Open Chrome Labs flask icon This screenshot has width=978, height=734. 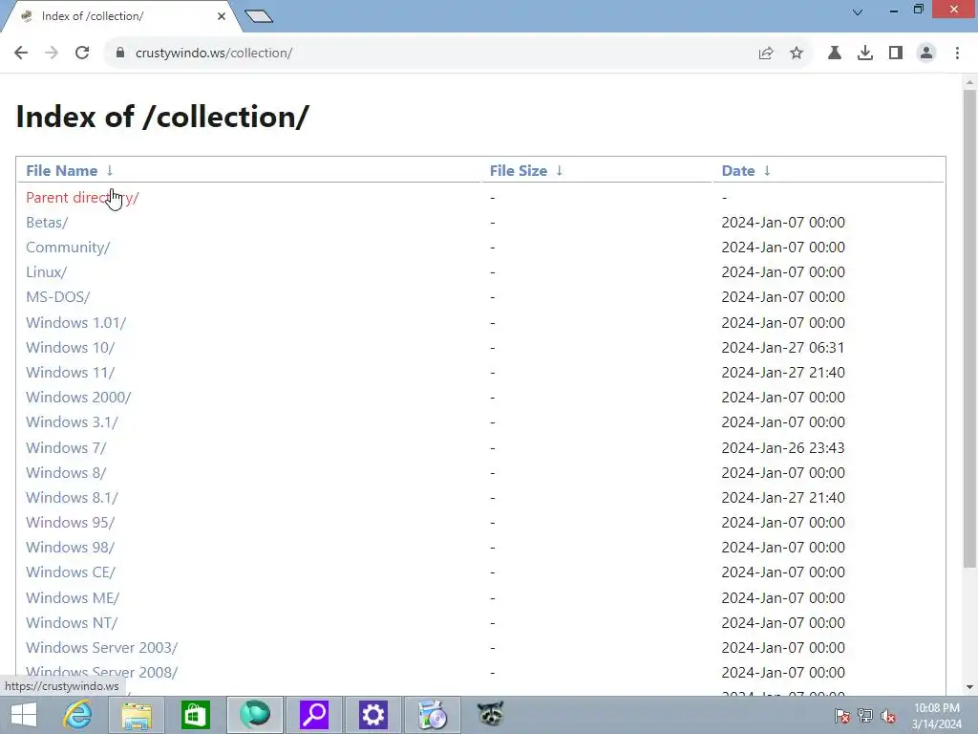point(835,54)
